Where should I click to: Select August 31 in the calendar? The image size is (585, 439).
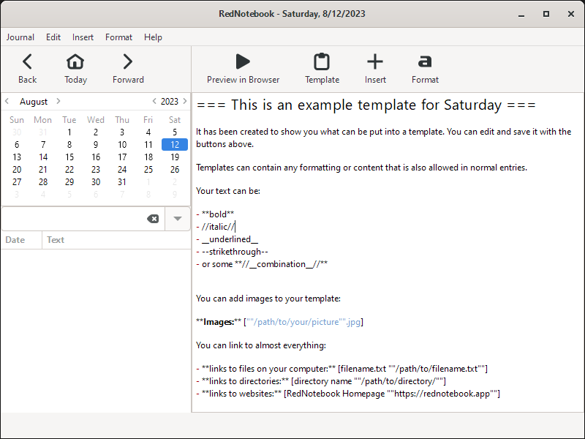122,182
